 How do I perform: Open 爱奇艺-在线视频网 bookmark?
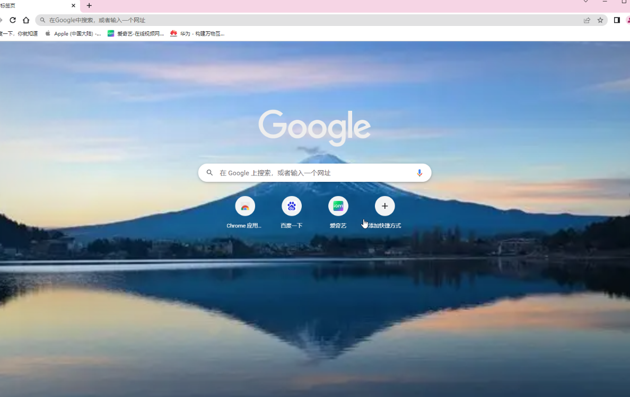coord(136,34)
